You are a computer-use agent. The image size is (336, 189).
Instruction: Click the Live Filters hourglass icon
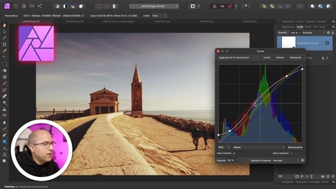312,176
